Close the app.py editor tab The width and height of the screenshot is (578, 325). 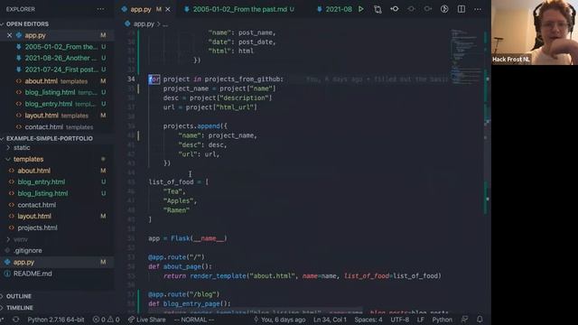pos(168,9)
